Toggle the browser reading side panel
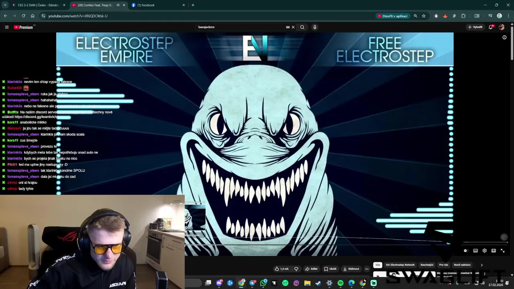The height and width of the screenshot is (289, 514). 477,16
